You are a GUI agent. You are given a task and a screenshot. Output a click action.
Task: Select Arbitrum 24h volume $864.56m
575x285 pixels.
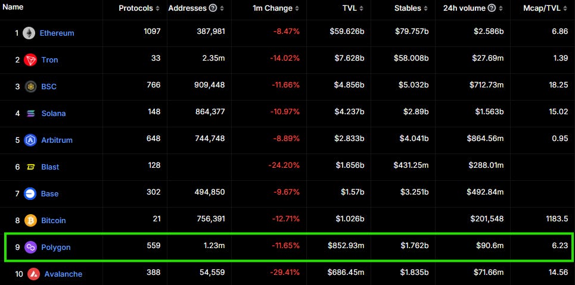[485, 139]
